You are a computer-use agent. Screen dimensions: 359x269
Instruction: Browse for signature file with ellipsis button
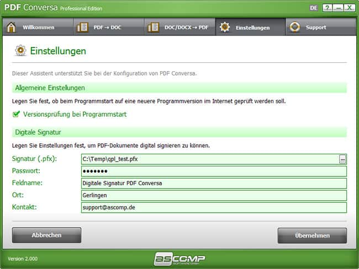pos(342,159)
